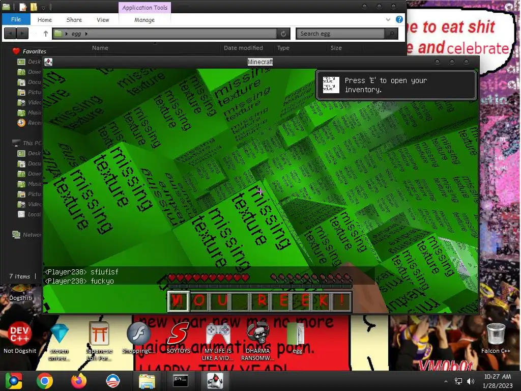Open the File menu in Explorer
Image resolution: width=521 pixels, height=391 pixels.
16,19
